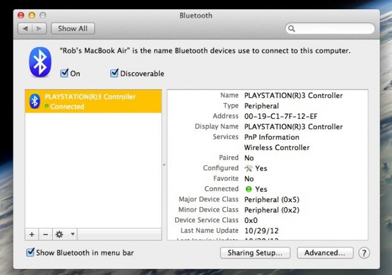
Task: Click the Name value at top of details
Action: tap(293, 96)
